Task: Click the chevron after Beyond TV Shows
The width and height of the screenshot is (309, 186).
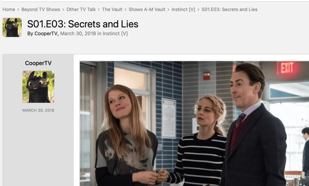Action: (63, 10)
